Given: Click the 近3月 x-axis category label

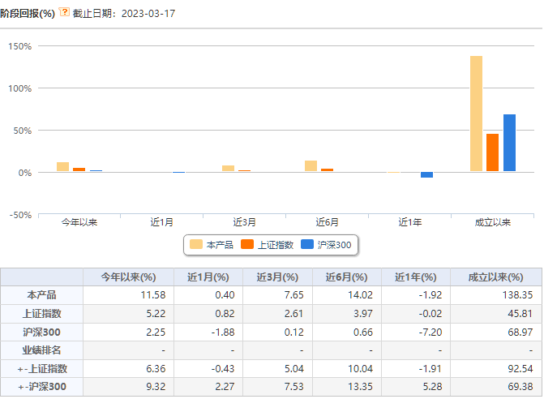Looking at the screenshot, I should [x=244, y=222].
